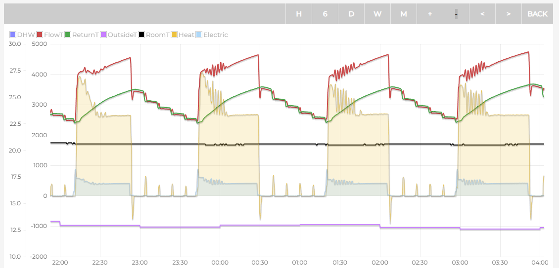Set graph view to last hour (H)
The height and width of the screenshot is (268, 559).
click(299, 14)
